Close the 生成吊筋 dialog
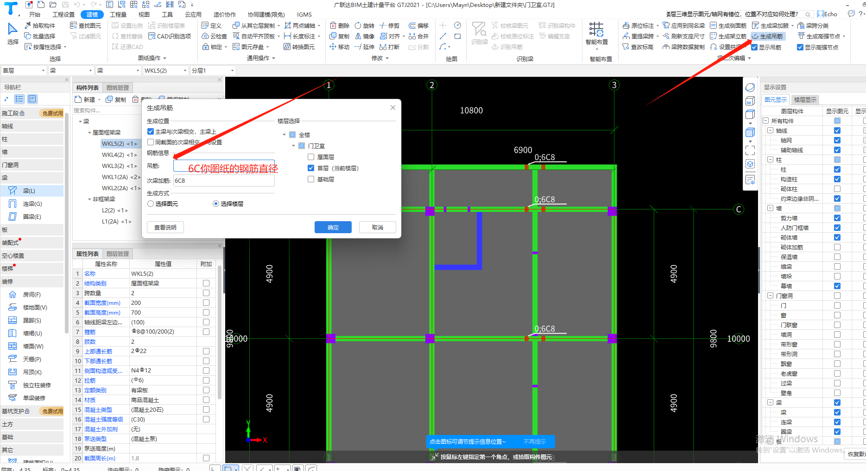The width and height of the screenshot is (866, 471). 393,107
